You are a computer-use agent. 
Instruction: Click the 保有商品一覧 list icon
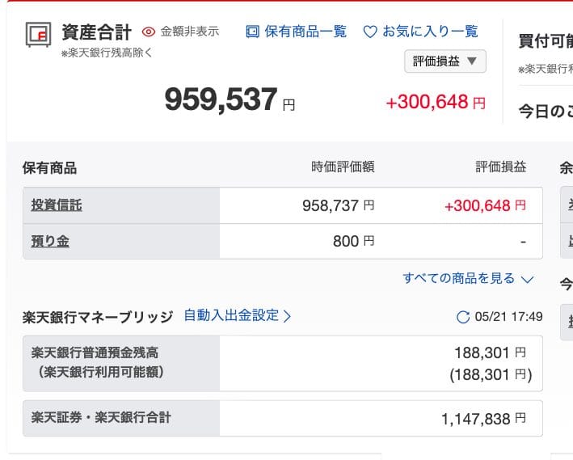click(x=252, y=32)
